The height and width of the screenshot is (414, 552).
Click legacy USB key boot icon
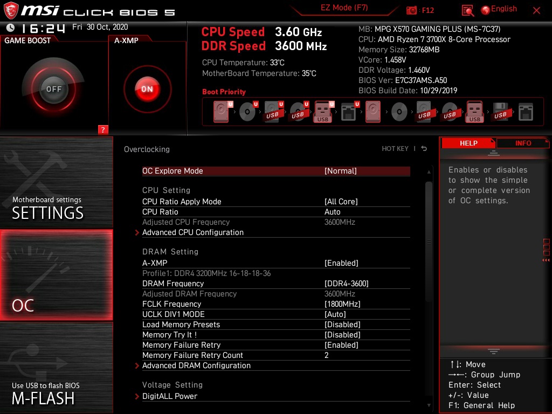[475, 112]
